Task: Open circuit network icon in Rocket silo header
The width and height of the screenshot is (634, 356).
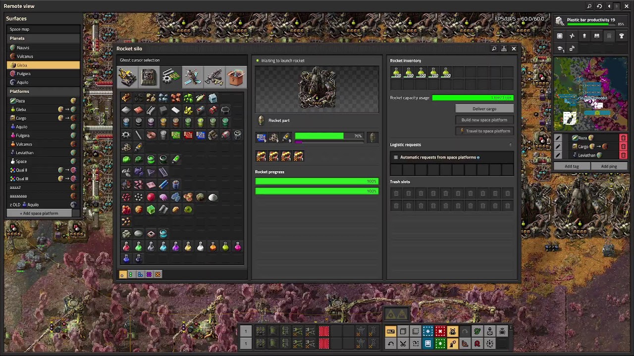Action: [x=504, y=48]
